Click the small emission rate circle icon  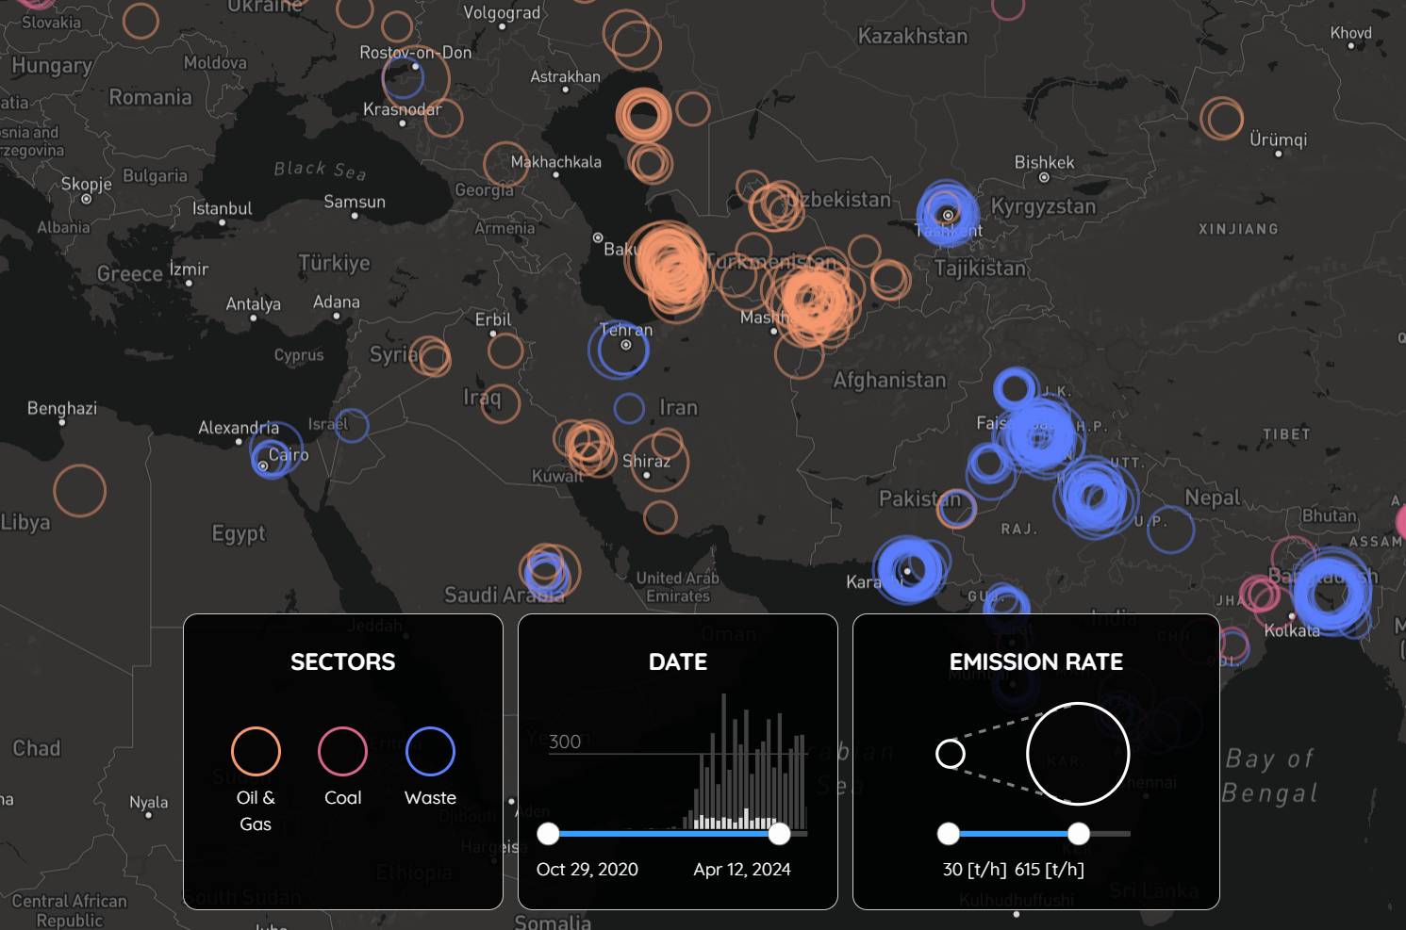(951, 754)
